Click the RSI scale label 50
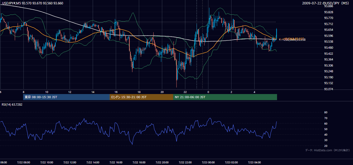 coord(326,129)
